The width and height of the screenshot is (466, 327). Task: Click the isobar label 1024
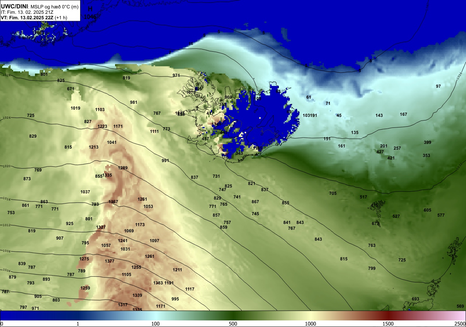[x=7, y=118]
